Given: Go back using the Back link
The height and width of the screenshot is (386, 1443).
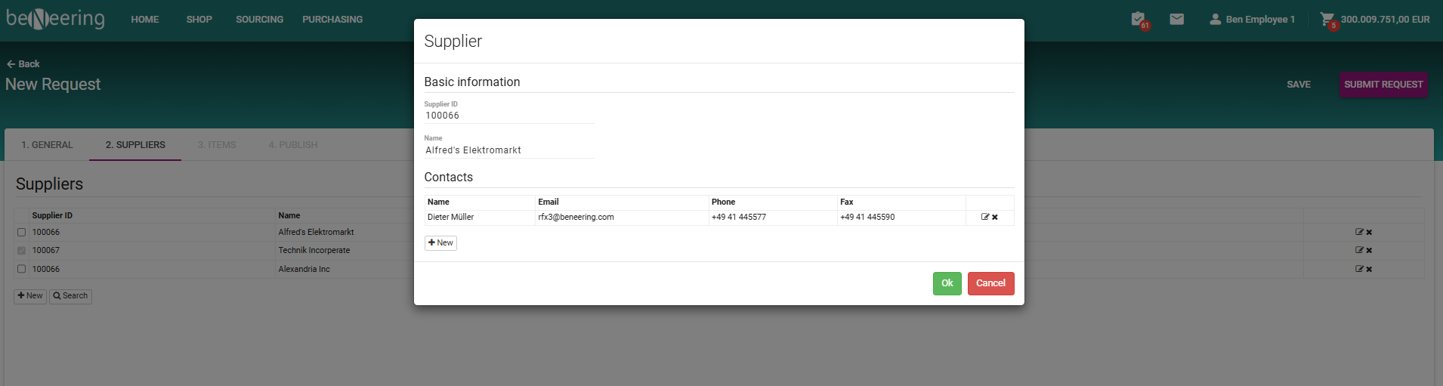Looking at the screenshot, I should point(23,64).
